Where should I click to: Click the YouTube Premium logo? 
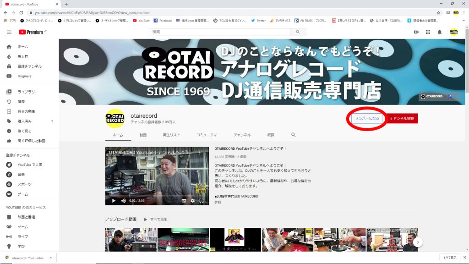(31, 32)
